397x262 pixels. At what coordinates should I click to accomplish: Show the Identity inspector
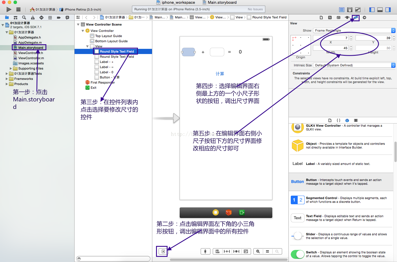tap(339, 18)
